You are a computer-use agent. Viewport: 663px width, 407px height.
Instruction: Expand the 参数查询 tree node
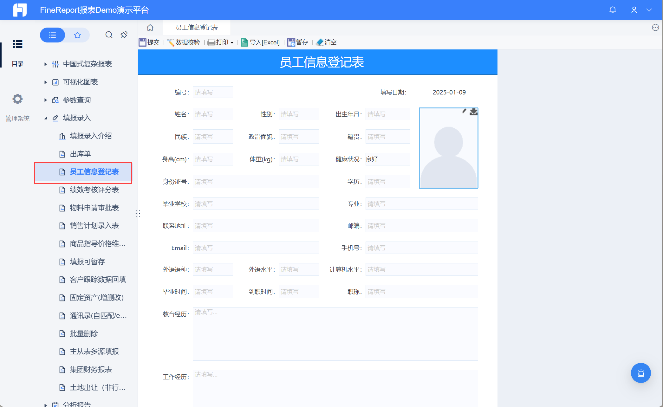(46, 100)
